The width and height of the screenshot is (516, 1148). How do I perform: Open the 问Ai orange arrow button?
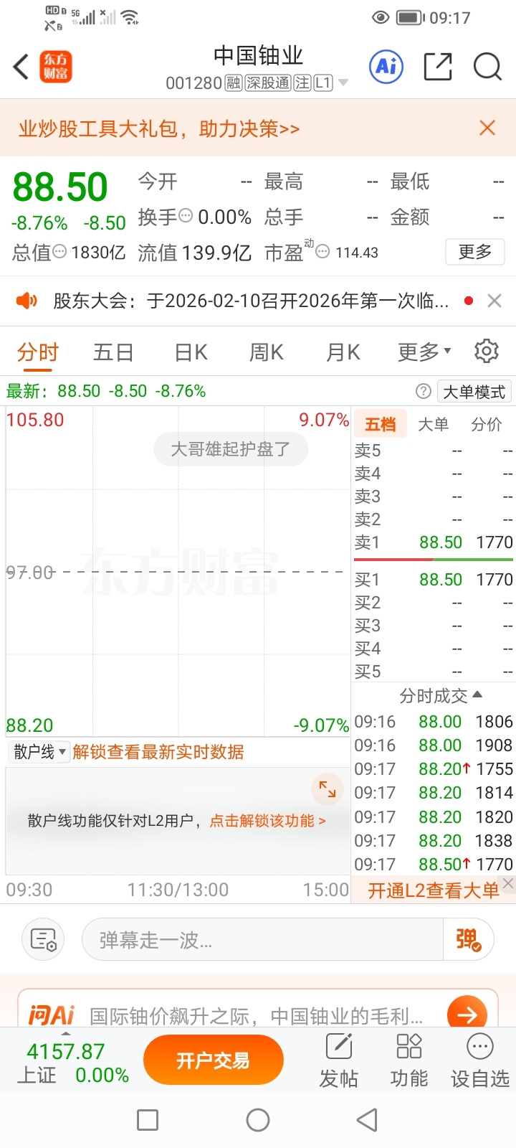[467, 1014]
